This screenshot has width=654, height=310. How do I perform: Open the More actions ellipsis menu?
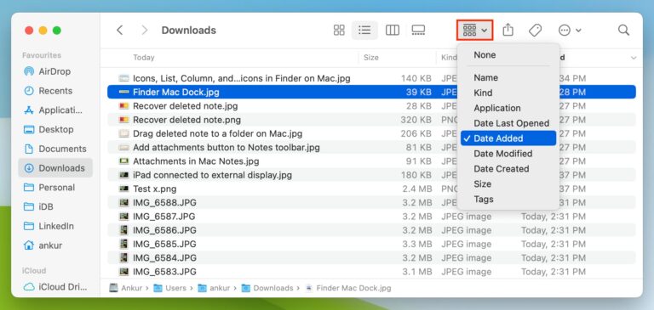[x=570, y=30]
